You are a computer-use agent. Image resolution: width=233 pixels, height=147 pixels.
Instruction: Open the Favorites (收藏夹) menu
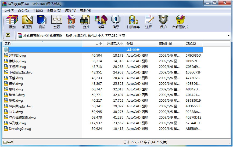pyautogui.click(x=54, y=11)
